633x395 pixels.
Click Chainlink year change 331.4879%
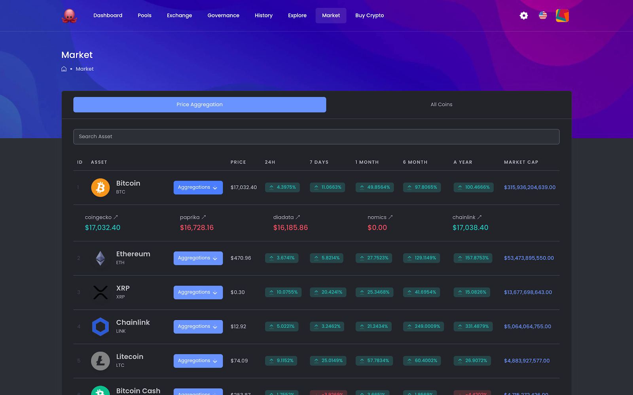point(473,327)
